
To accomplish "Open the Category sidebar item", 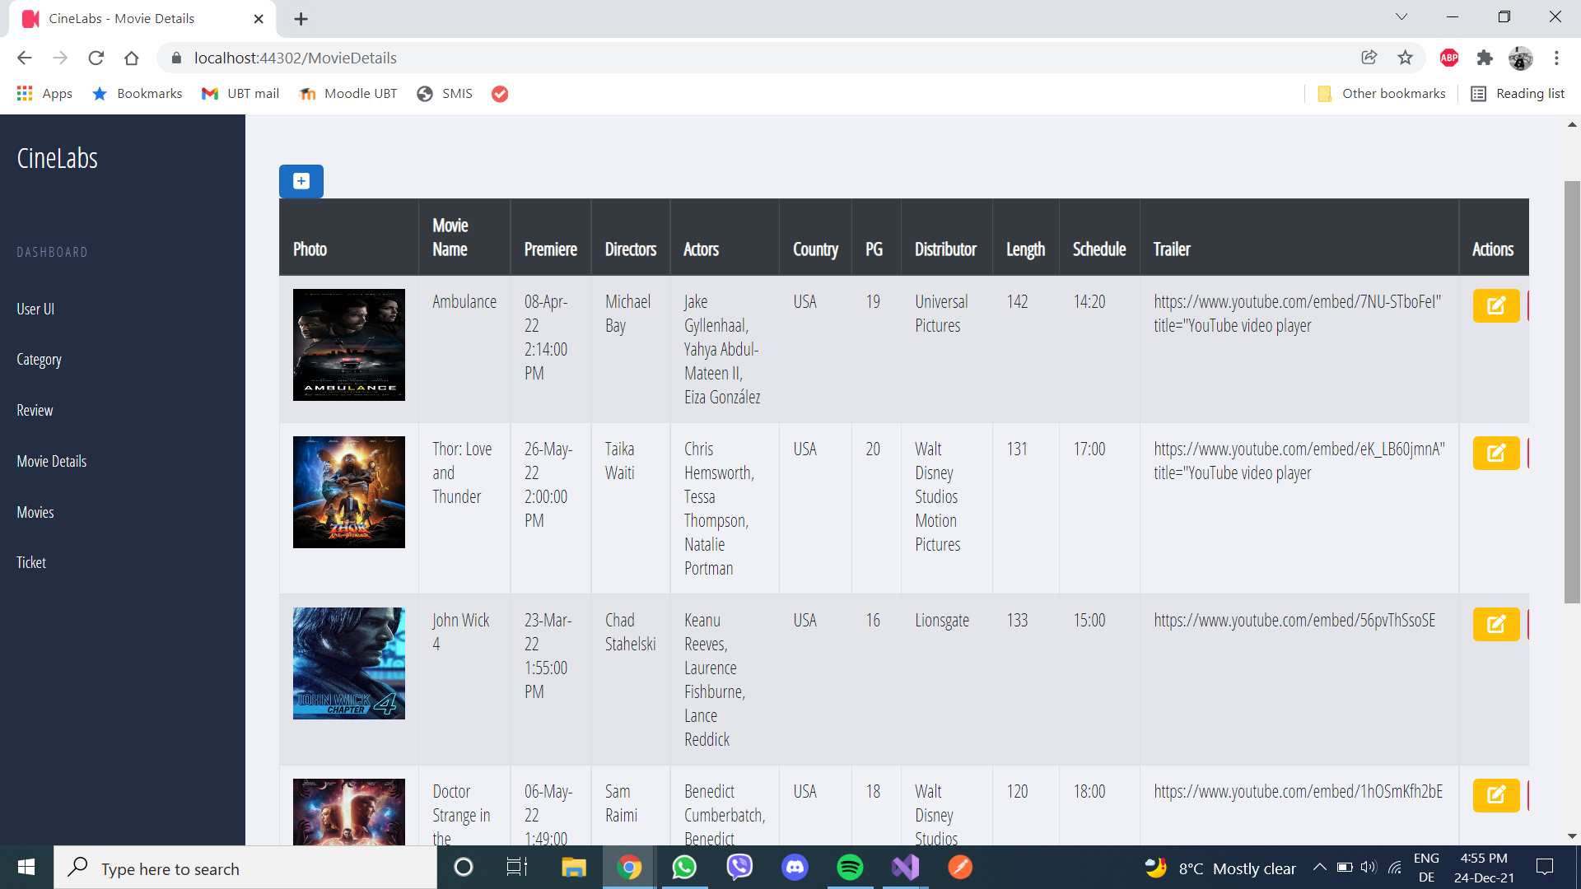I will tap(39, 360).
